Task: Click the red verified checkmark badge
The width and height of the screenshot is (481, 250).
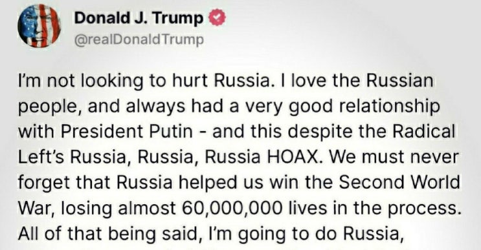Action: pyautogui.click(x=217, y=17)
